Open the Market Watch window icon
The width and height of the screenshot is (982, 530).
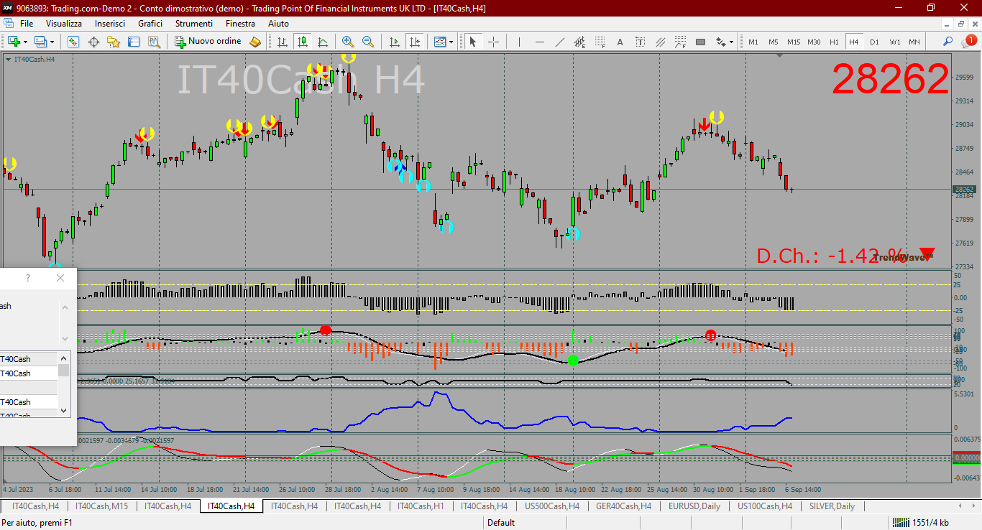(73, 42)
